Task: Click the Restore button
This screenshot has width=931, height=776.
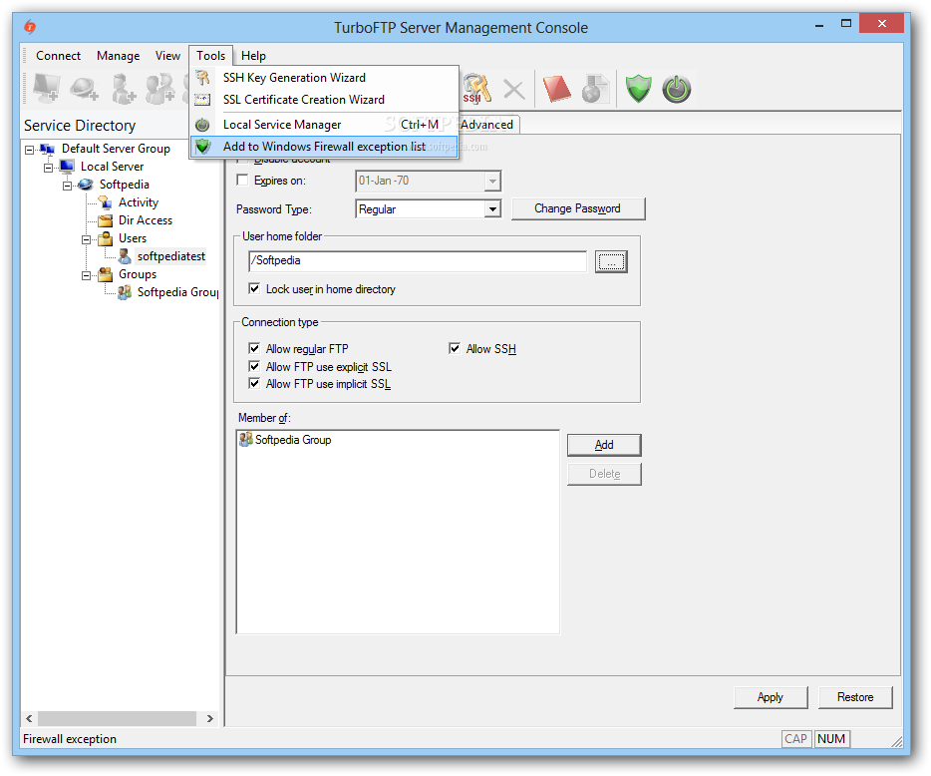Action: (x=855, y=697)
